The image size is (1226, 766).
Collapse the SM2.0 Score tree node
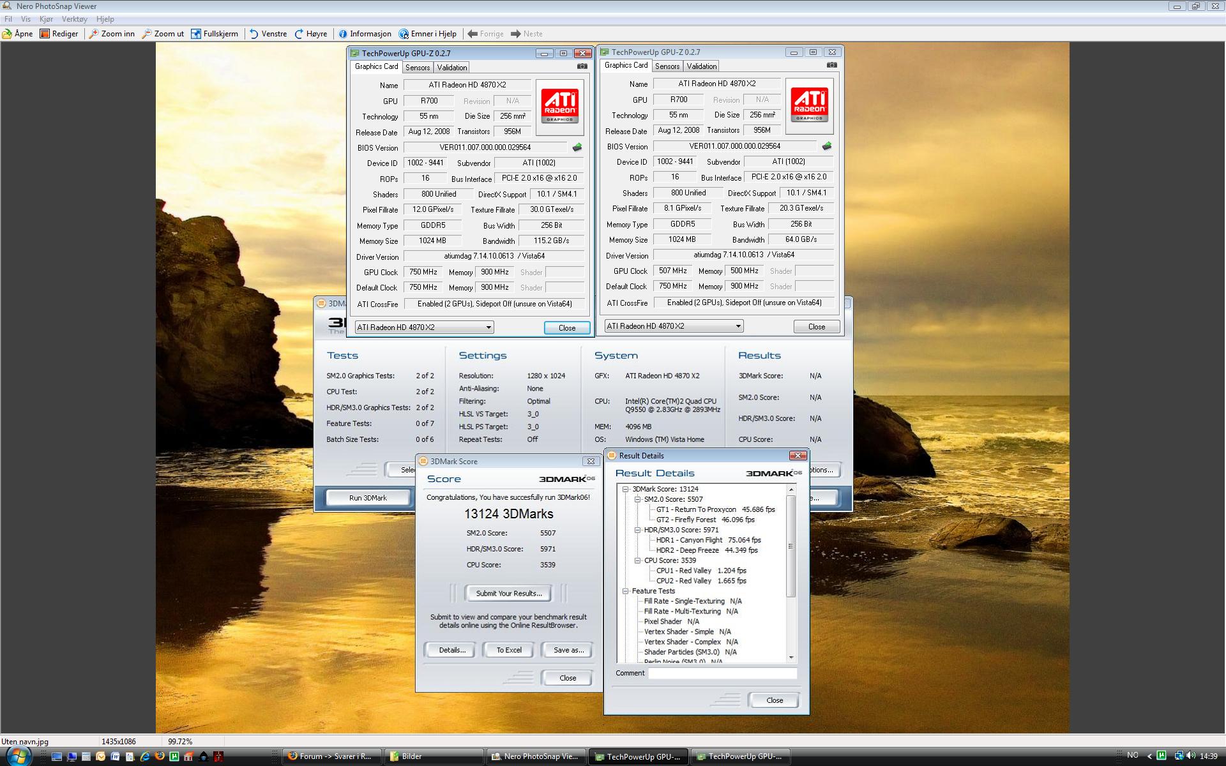(x=637, y=499)
